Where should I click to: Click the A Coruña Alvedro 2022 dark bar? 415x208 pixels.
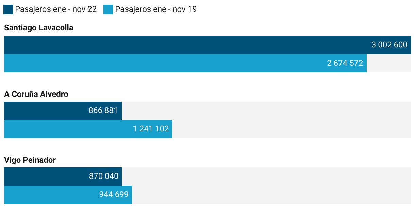tap(44, 111)
